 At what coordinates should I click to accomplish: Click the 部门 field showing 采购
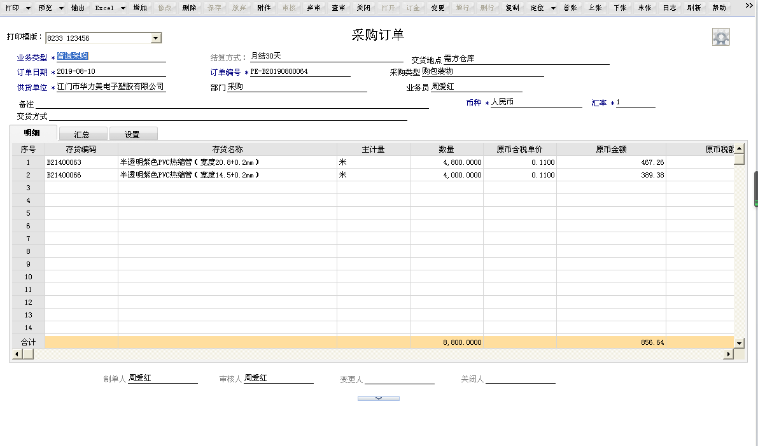coord(297,87)
